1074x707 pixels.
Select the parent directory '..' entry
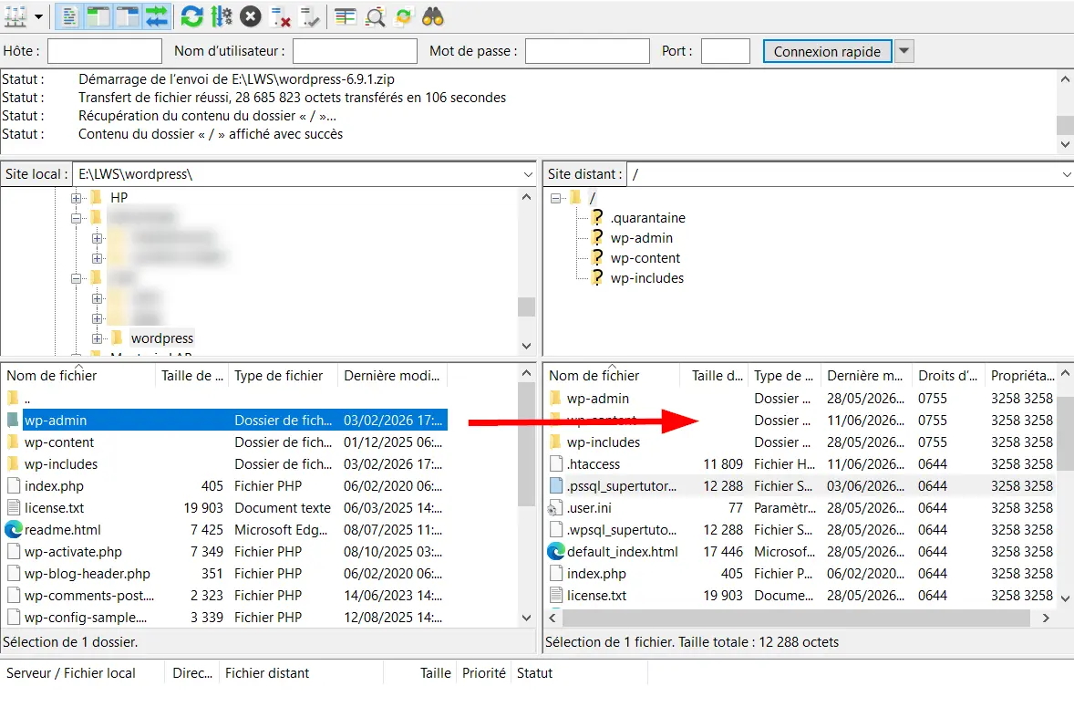point(27,399)
